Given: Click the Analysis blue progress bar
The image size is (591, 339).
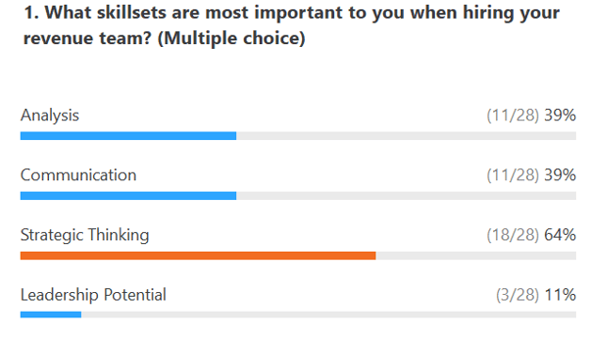Looking at the screenshot, I should click(128, 136).
